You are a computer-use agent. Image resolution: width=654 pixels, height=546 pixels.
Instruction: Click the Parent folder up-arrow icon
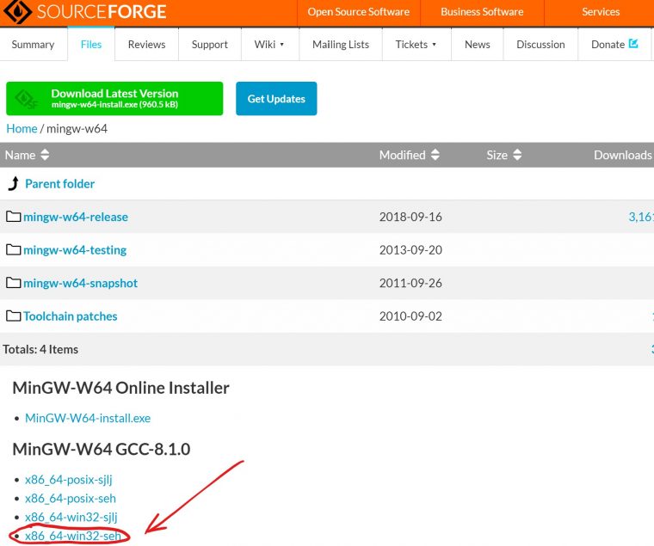(x=13, y=183)
